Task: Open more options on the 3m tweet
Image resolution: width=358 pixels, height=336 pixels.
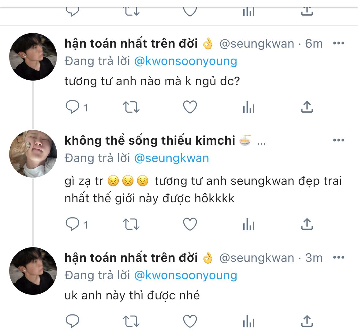Action: pos(338,258)
